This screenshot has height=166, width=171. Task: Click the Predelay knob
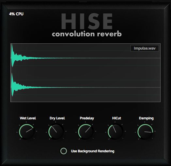coord(86,132)
